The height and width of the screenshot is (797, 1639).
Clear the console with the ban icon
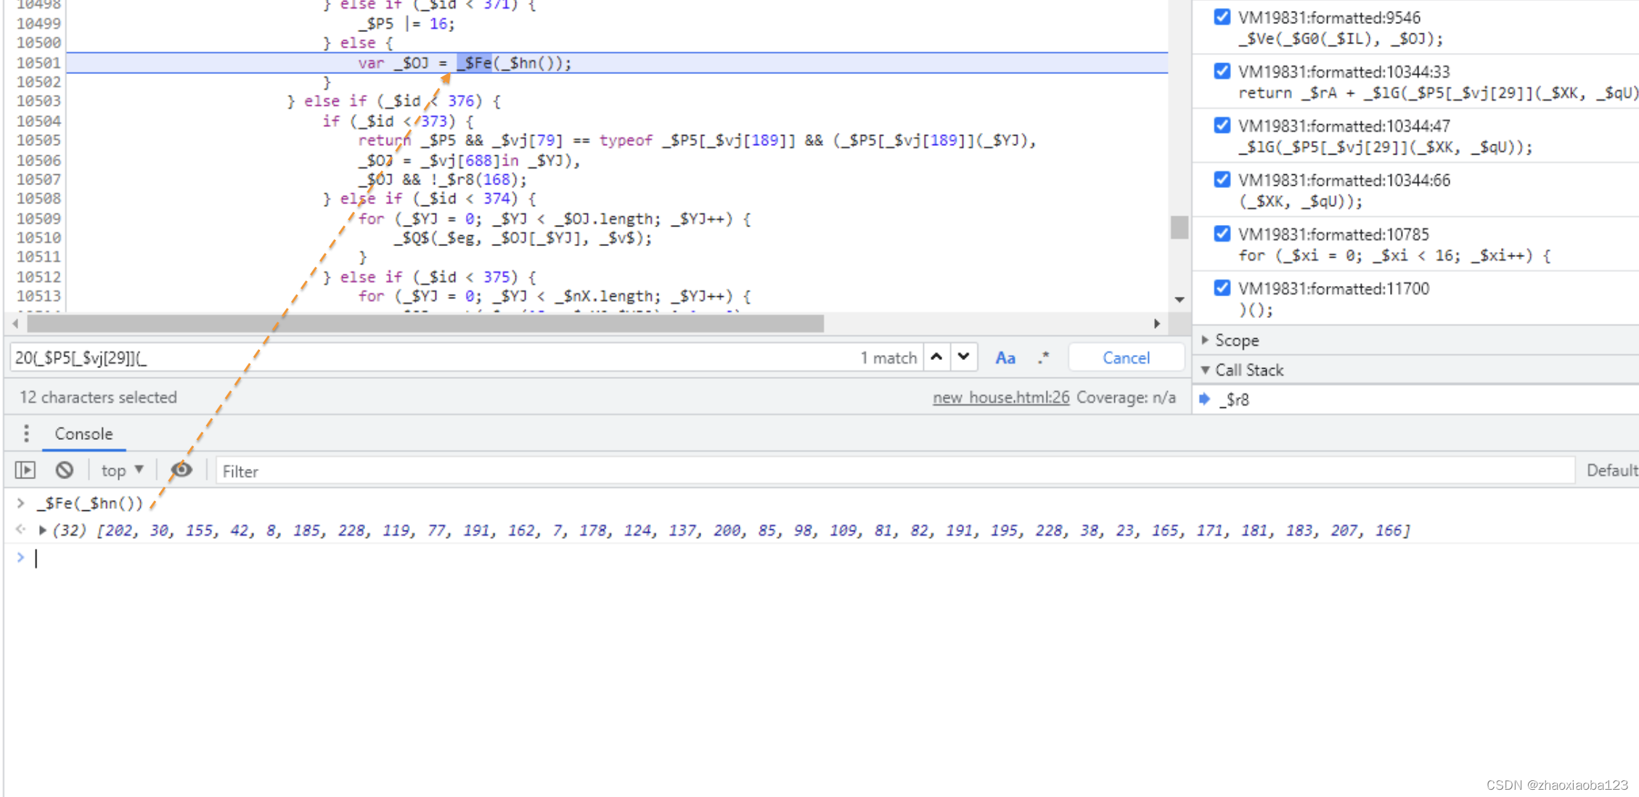click(x=65, y=470)
